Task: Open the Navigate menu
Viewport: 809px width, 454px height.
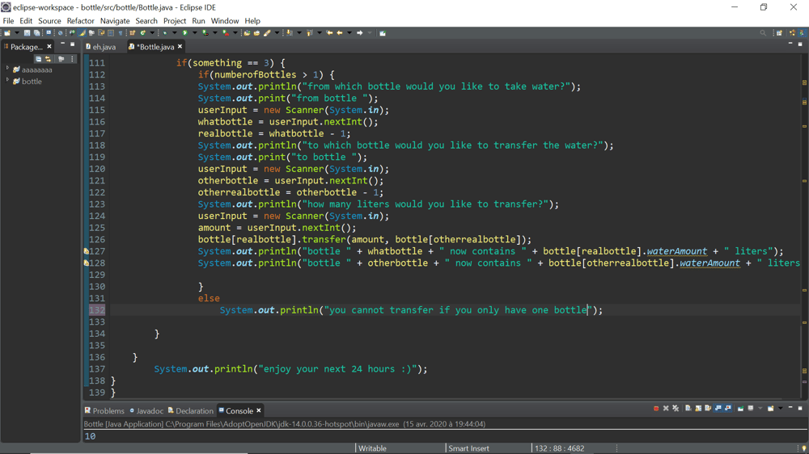Action: click(115, 21)
